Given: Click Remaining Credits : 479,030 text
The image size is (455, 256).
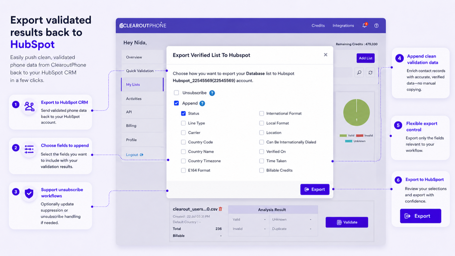Looking at the screenshot, I should tap(356, 44).
